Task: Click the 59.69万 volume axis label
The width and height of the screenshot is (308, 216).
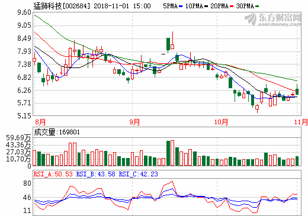Action: click(18, 138)
